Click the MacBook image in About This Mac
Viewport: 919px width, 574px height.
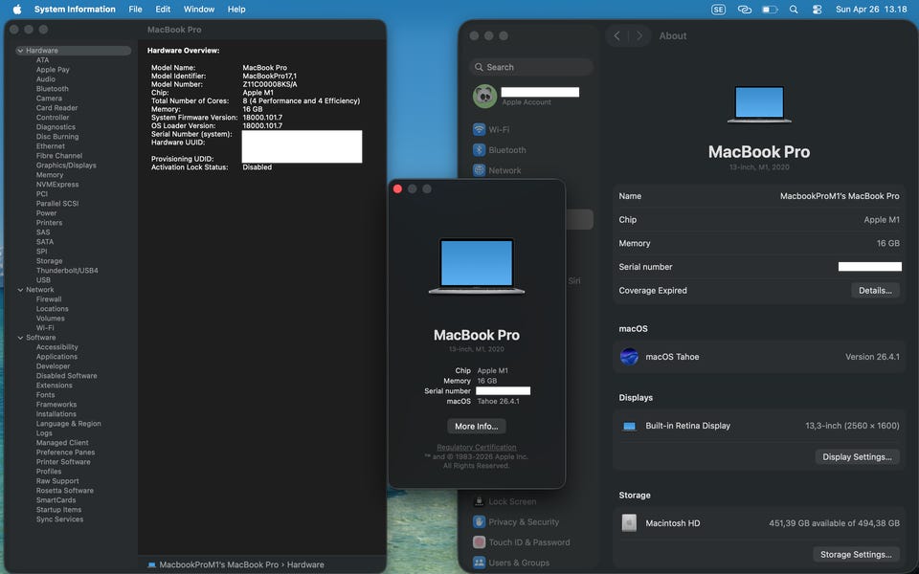click(477, 266)
